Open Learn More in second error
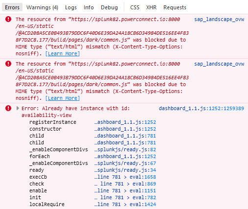Image resolution: width=248 pixels, height=209 pixels. (63, 98)
